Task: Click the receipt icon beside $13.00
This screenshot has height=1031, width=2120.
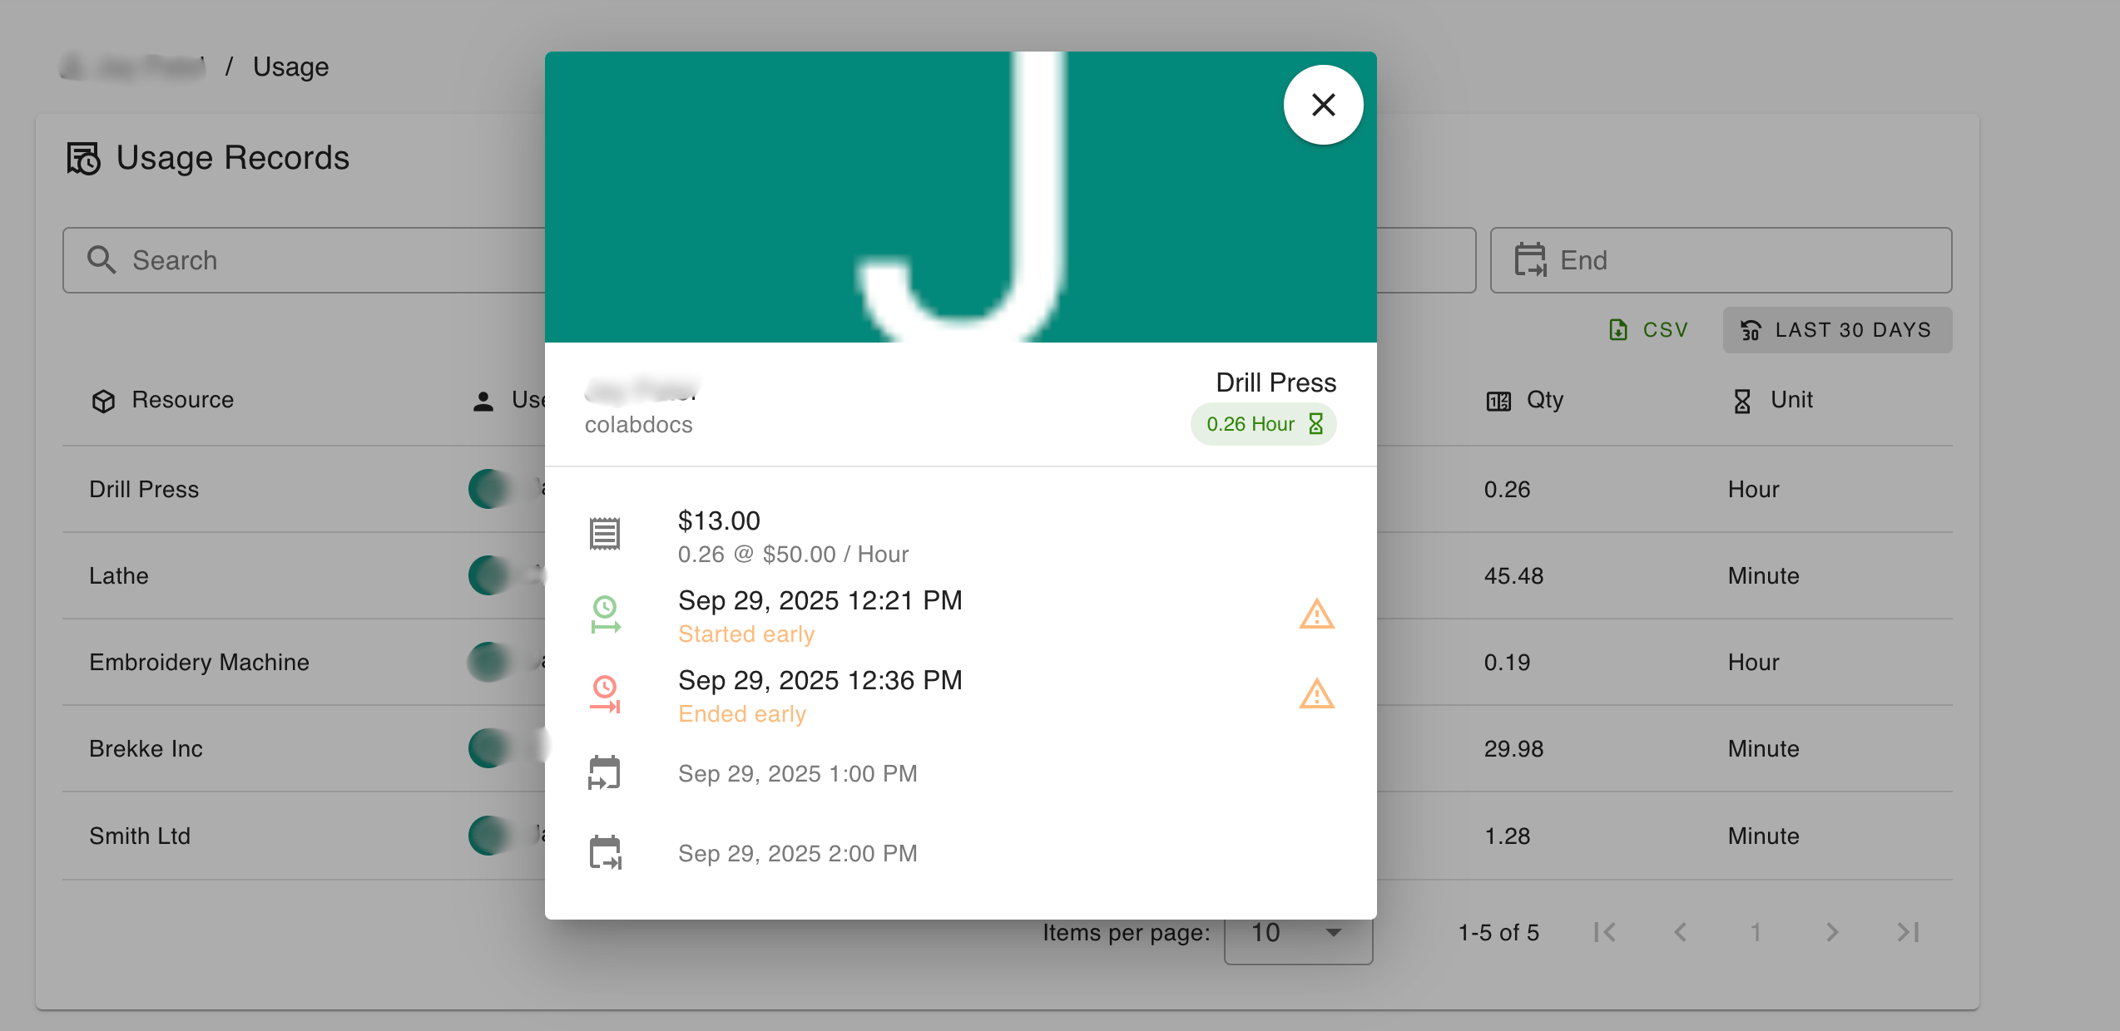Action: click(x=605, y=533)
